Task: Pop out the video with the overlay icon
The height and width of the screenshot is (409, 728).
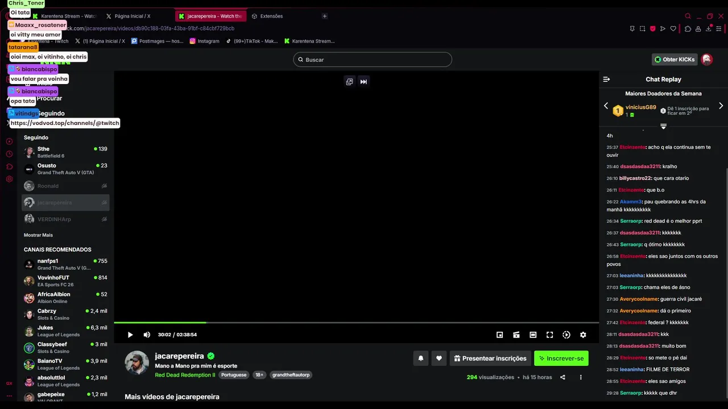Action: [349, 82]
